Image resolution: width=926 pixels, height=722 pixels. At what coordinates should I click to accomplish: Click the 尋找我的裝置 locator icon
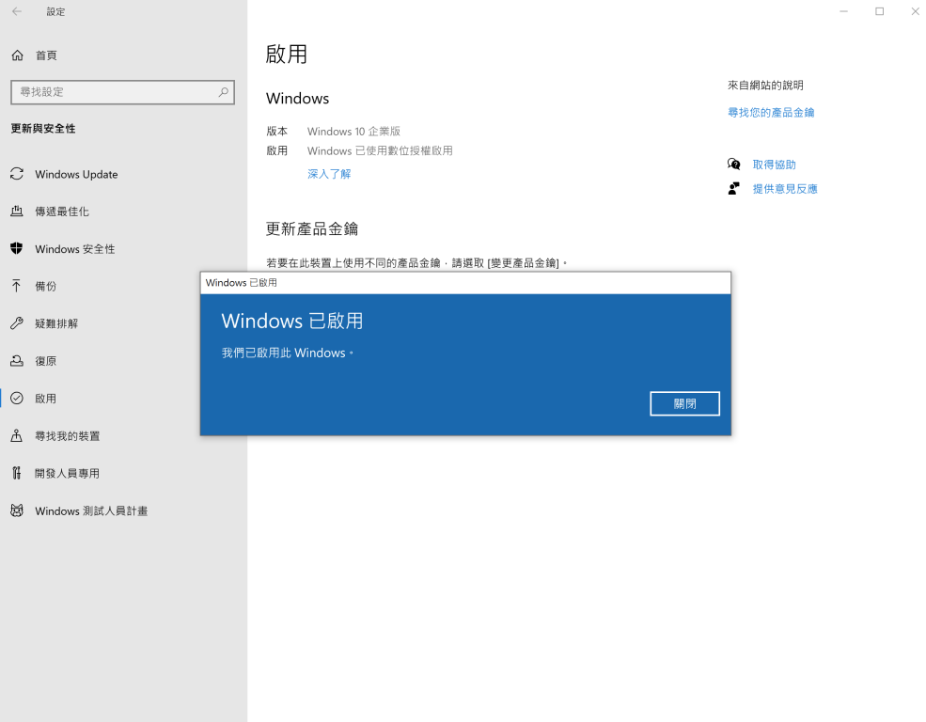[x=17, y=436]
